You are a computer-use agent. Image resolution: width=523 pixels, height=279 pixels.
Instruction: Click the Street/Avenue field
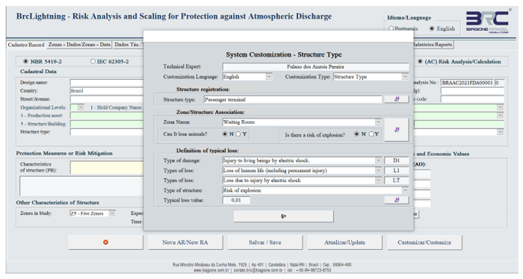tap(107, 99)
